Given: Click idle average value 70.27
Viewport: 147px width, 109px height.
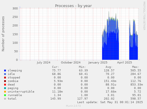Looking at the screenshot, I should tap(110, 74).
